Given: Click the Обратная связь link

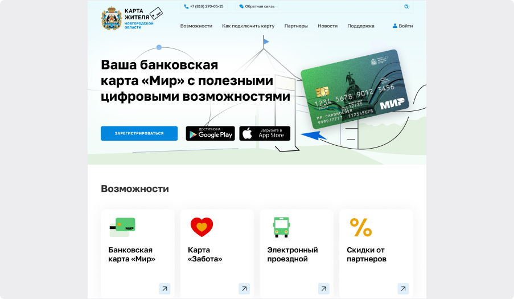Looking at the screenshot, I should [x=260, y=7].
